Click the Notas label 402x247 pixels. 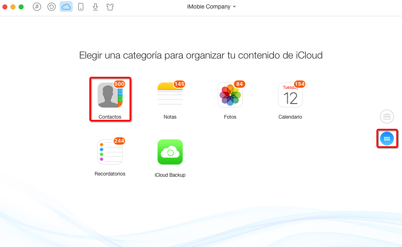[170, 117]
